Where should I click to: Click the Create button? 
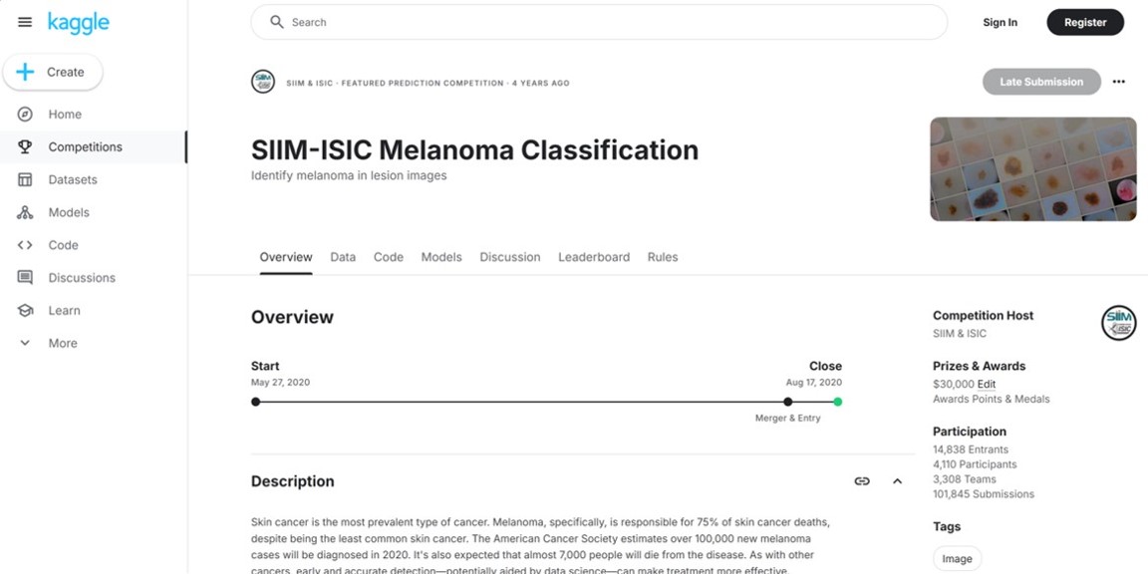[53, 72]
